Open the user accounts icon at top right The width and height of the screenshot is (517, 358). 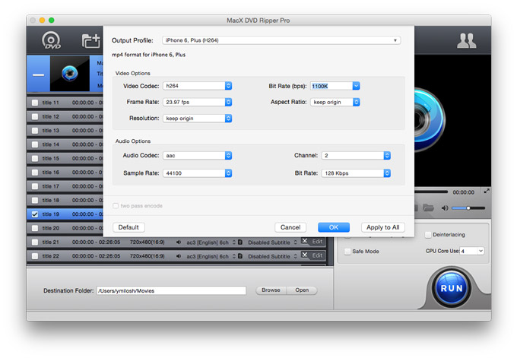(x=466, y=41)
